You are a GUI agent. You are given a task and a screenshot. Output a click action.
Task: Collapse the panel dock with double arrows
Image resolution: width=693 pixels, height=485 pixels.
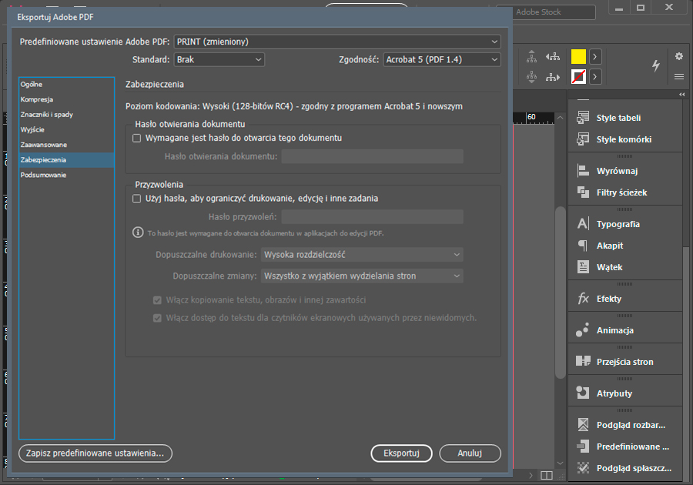(x=682, y=95)
